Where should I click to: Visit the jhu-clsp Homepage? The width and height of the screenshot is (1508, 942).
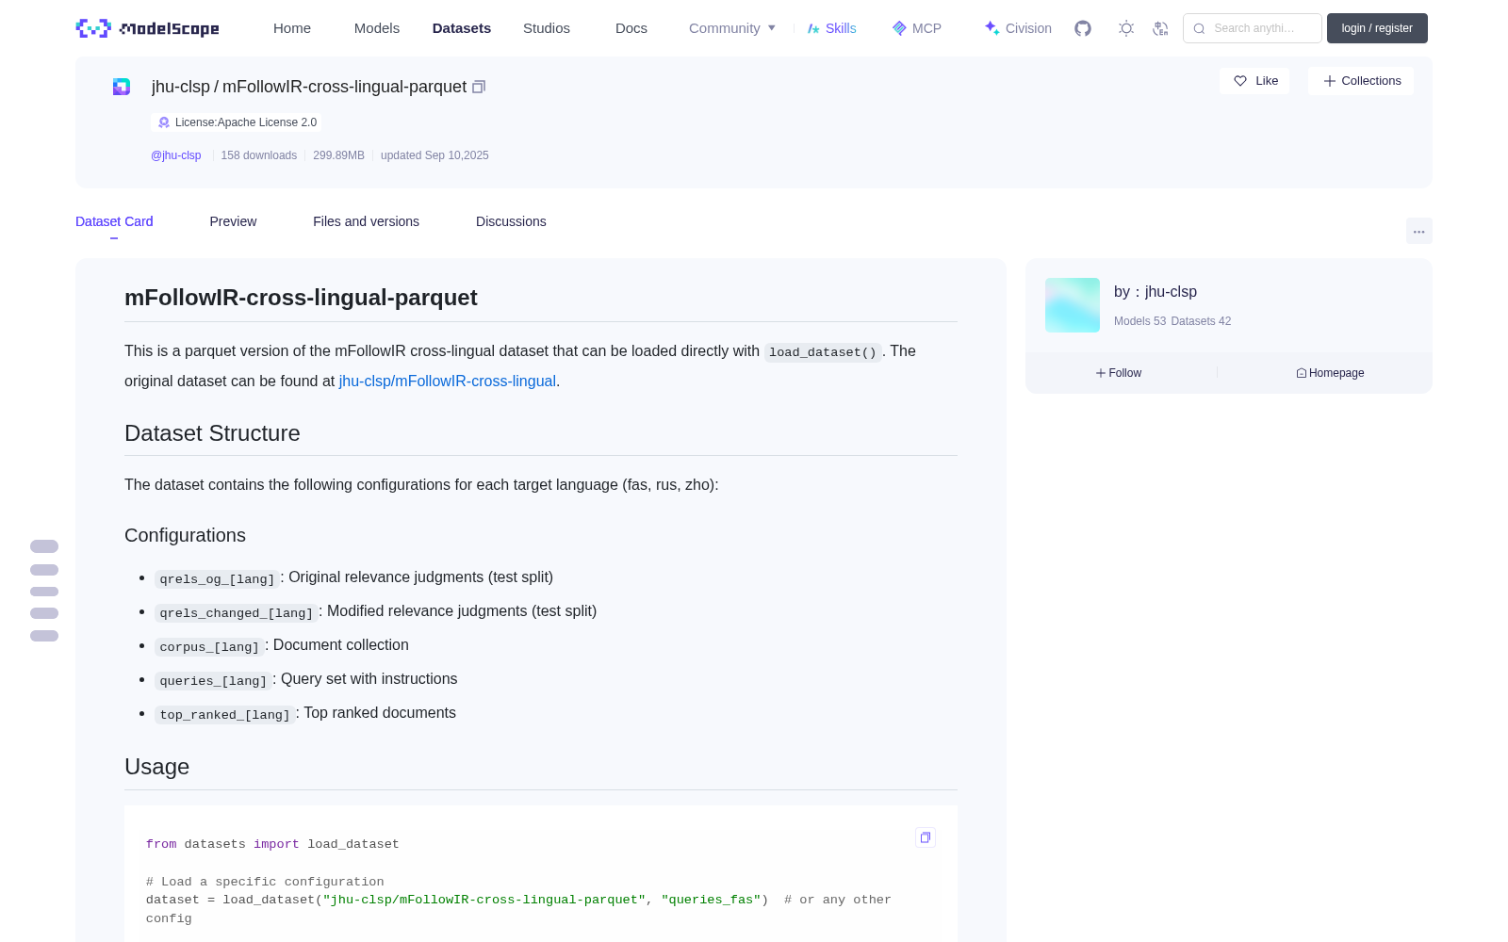1330,373
